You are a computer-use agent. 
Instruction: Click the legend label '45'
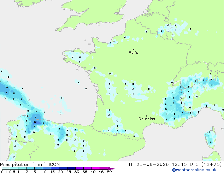(101, 172)
